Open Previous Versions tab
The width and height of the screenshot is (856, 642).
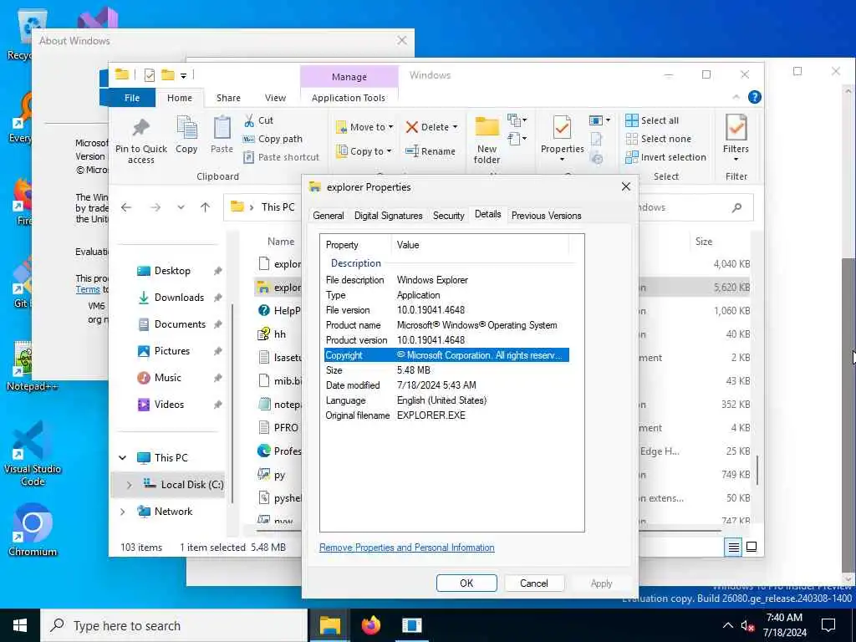coord(546,216)
